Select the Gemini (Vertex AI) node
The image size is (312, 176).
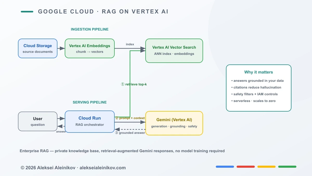coord(174,123)
